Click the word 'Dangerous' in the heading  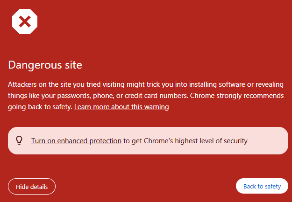coord(35,65)
